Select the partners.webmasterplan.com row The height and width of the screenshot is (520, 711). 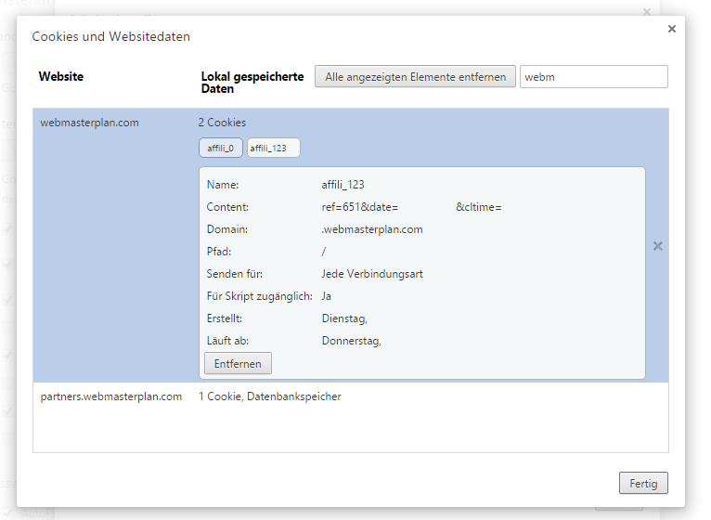(351, 396)
